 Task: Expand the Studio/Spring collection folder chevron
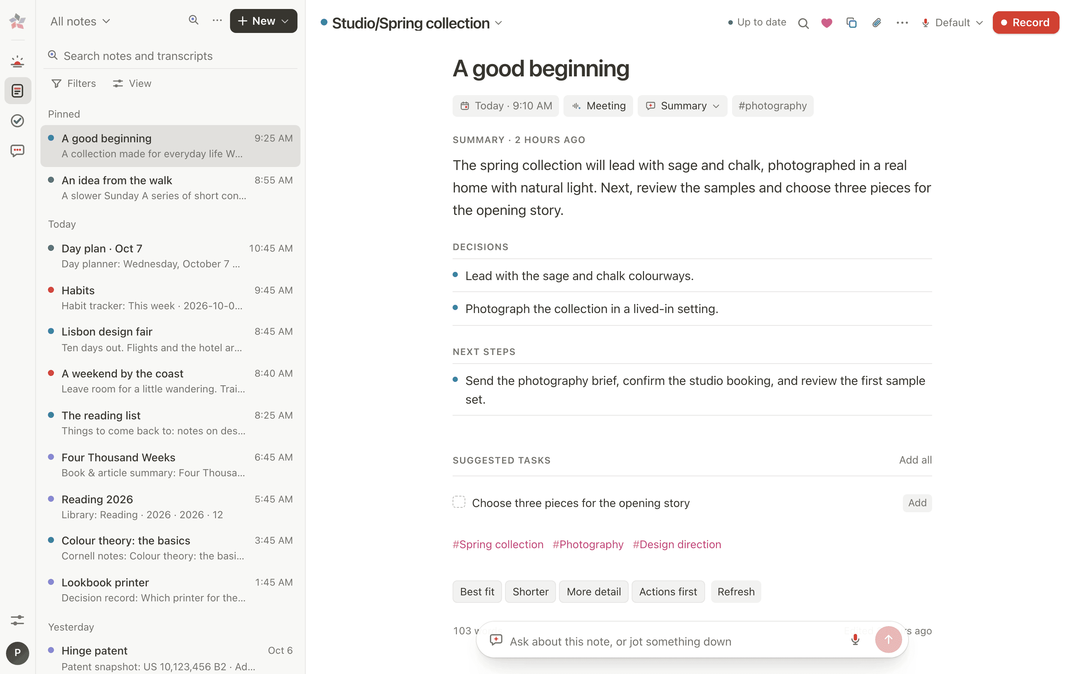point(499,23)
